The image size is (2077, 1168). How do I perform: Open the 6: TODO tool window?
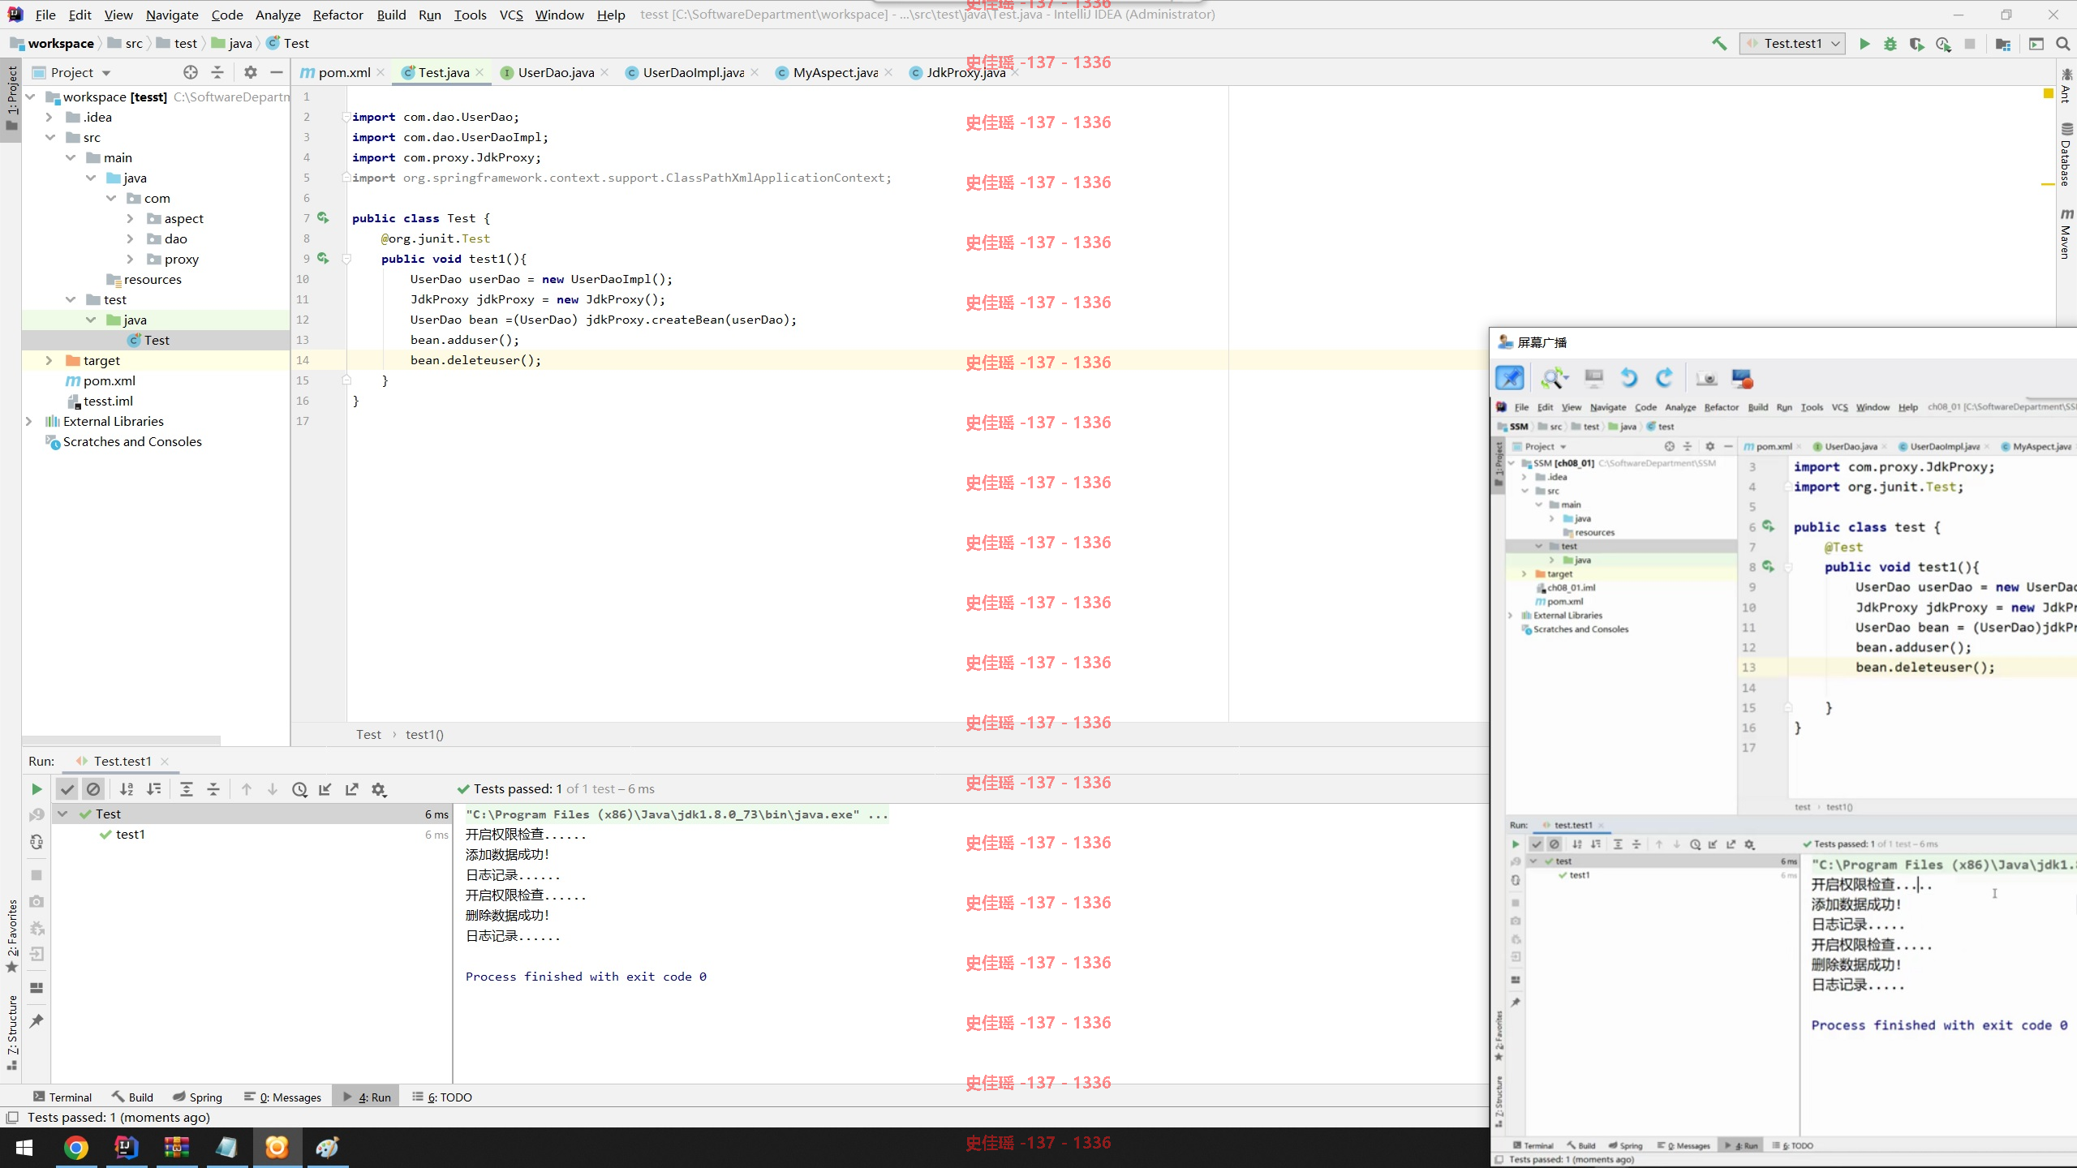point(441,1097)
